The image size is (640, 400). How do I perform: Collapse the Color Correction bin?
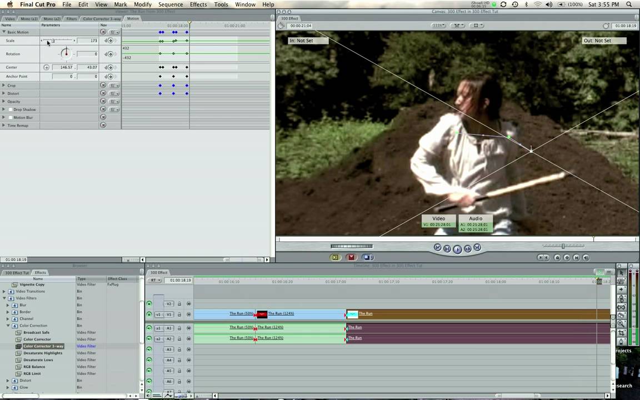[x=8, y=326]
